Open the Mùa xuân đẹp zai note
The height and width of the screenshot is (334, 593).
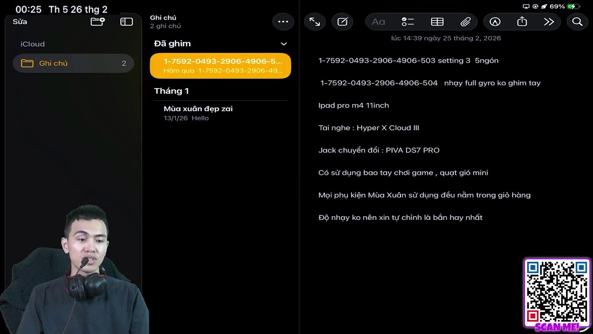click(221, 113)
